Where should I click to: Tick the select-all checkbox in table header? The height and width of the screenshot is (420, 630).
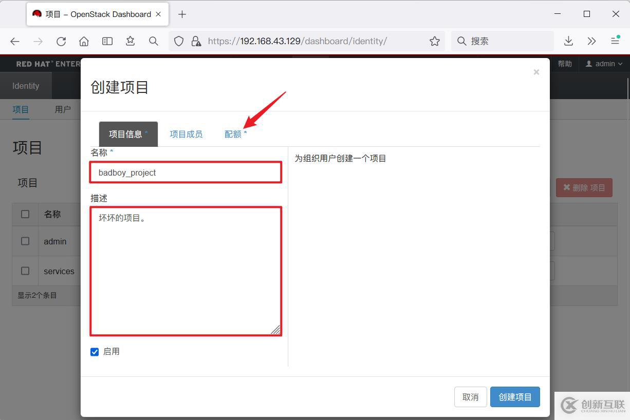click(25, 214)
